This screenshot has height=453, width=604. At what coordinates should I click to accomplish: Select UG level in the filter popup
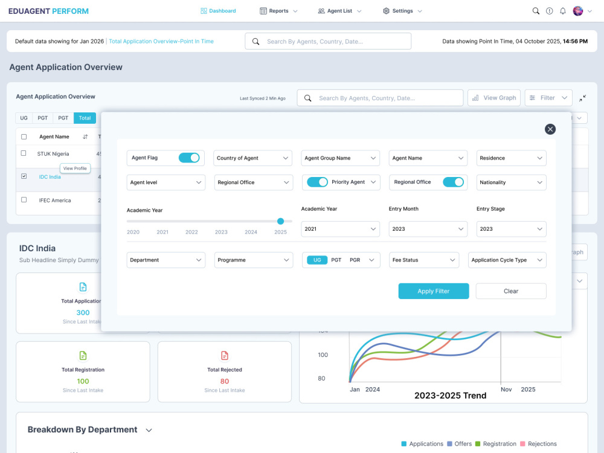317,260
